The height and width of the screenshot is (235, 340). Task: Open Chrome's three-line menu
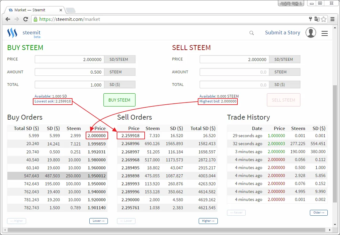[x=332, y=19]
